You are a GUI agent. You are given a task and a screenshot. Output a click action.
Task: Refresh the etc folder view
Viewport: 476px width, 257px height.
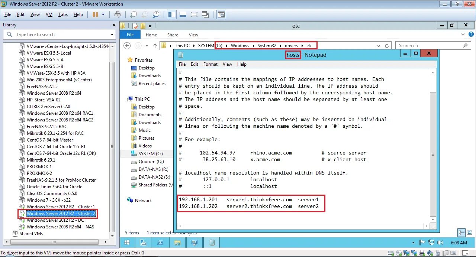coord(387,46)
